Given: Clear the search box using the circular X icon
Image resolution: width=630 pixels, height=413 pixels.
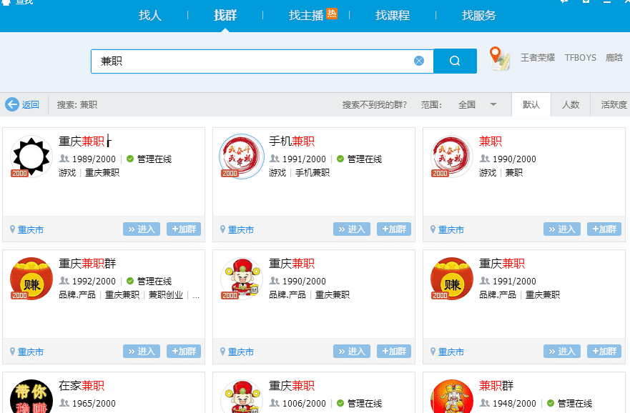Looking at the screenshot, I should (x=419, y=60).
